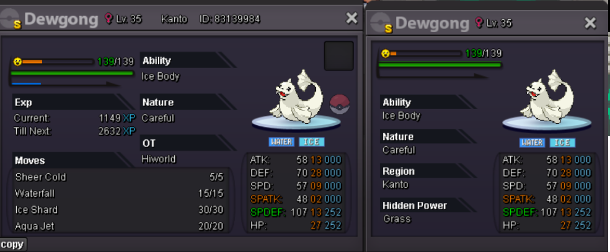Click the green HP bar in left panel
Screen dimensions: 610x252
(72, 73)
